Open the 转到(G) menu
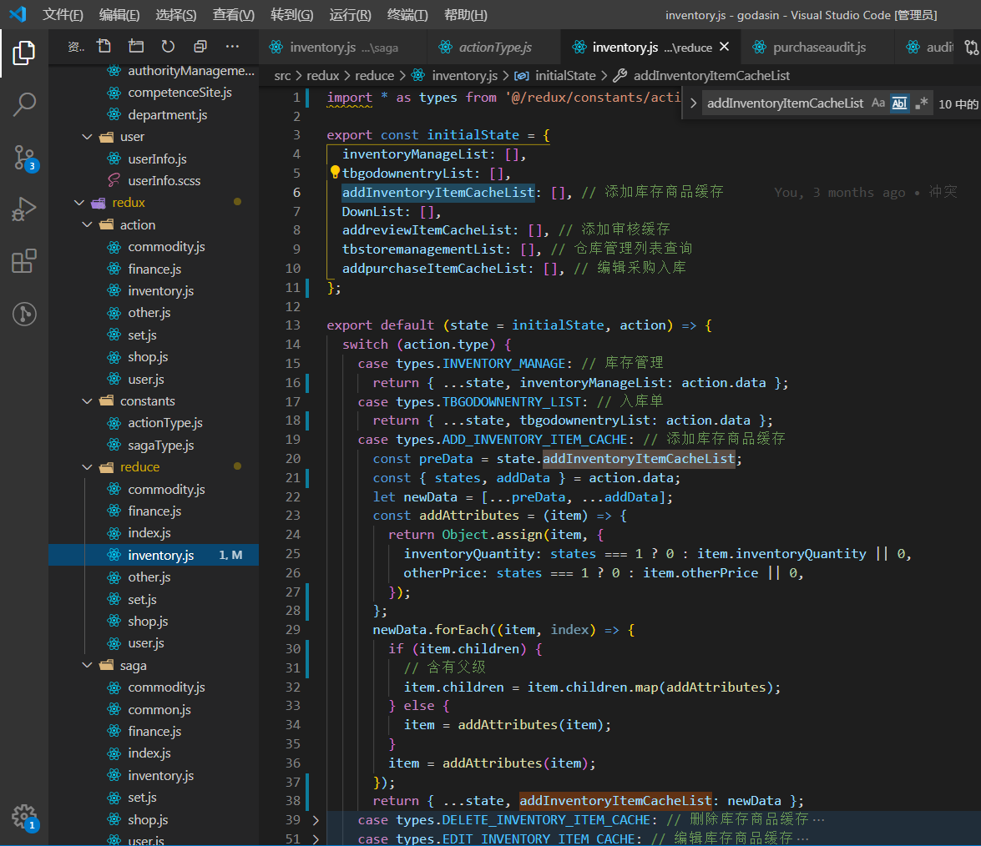This screenshot has height=846, width=981. [291, 14]
